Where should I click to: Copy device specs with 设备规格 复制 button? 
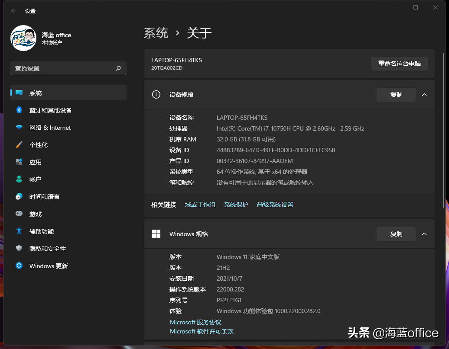coord(396,95)
